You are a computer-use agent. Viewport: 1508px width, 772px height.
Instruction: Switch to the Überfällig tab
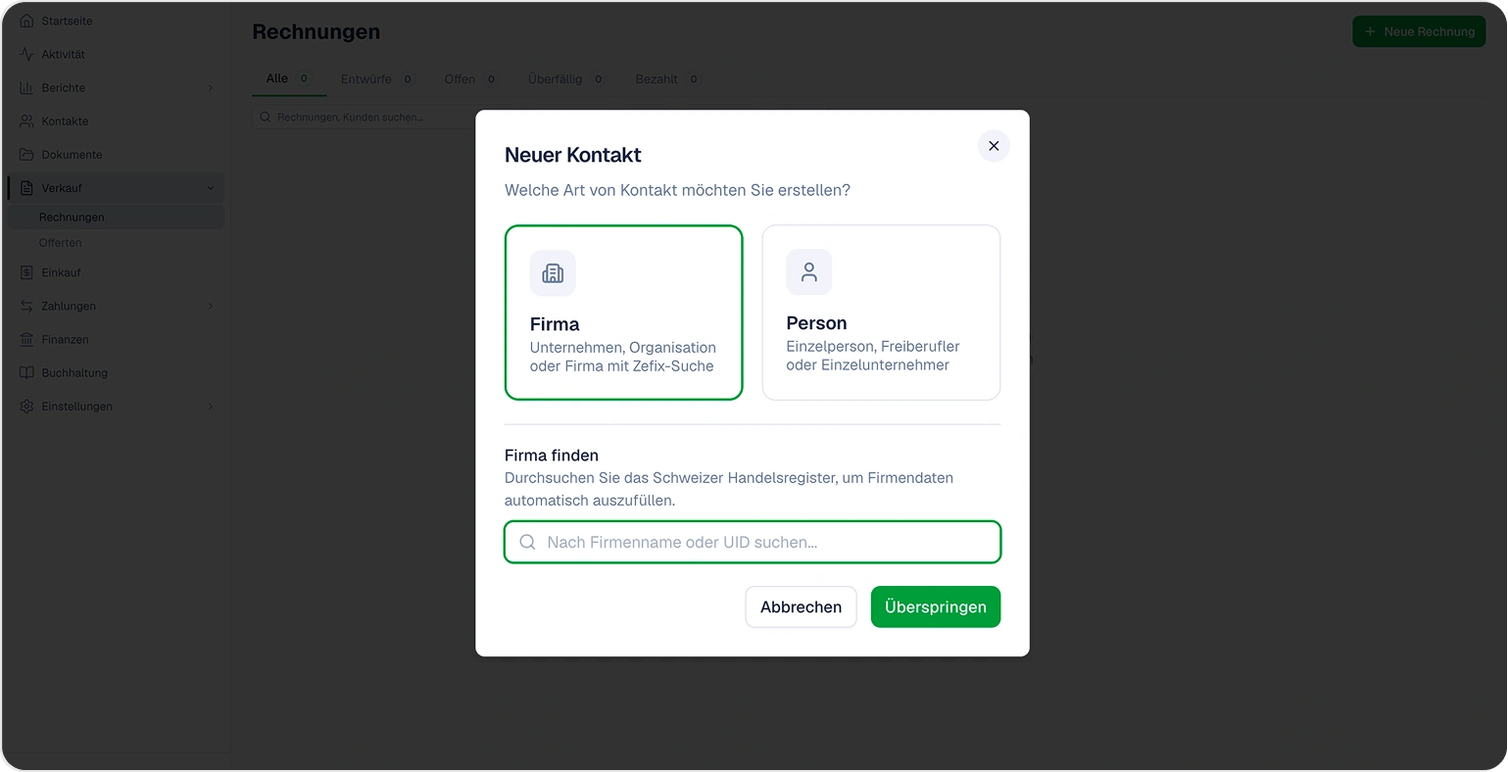point(566,79)
